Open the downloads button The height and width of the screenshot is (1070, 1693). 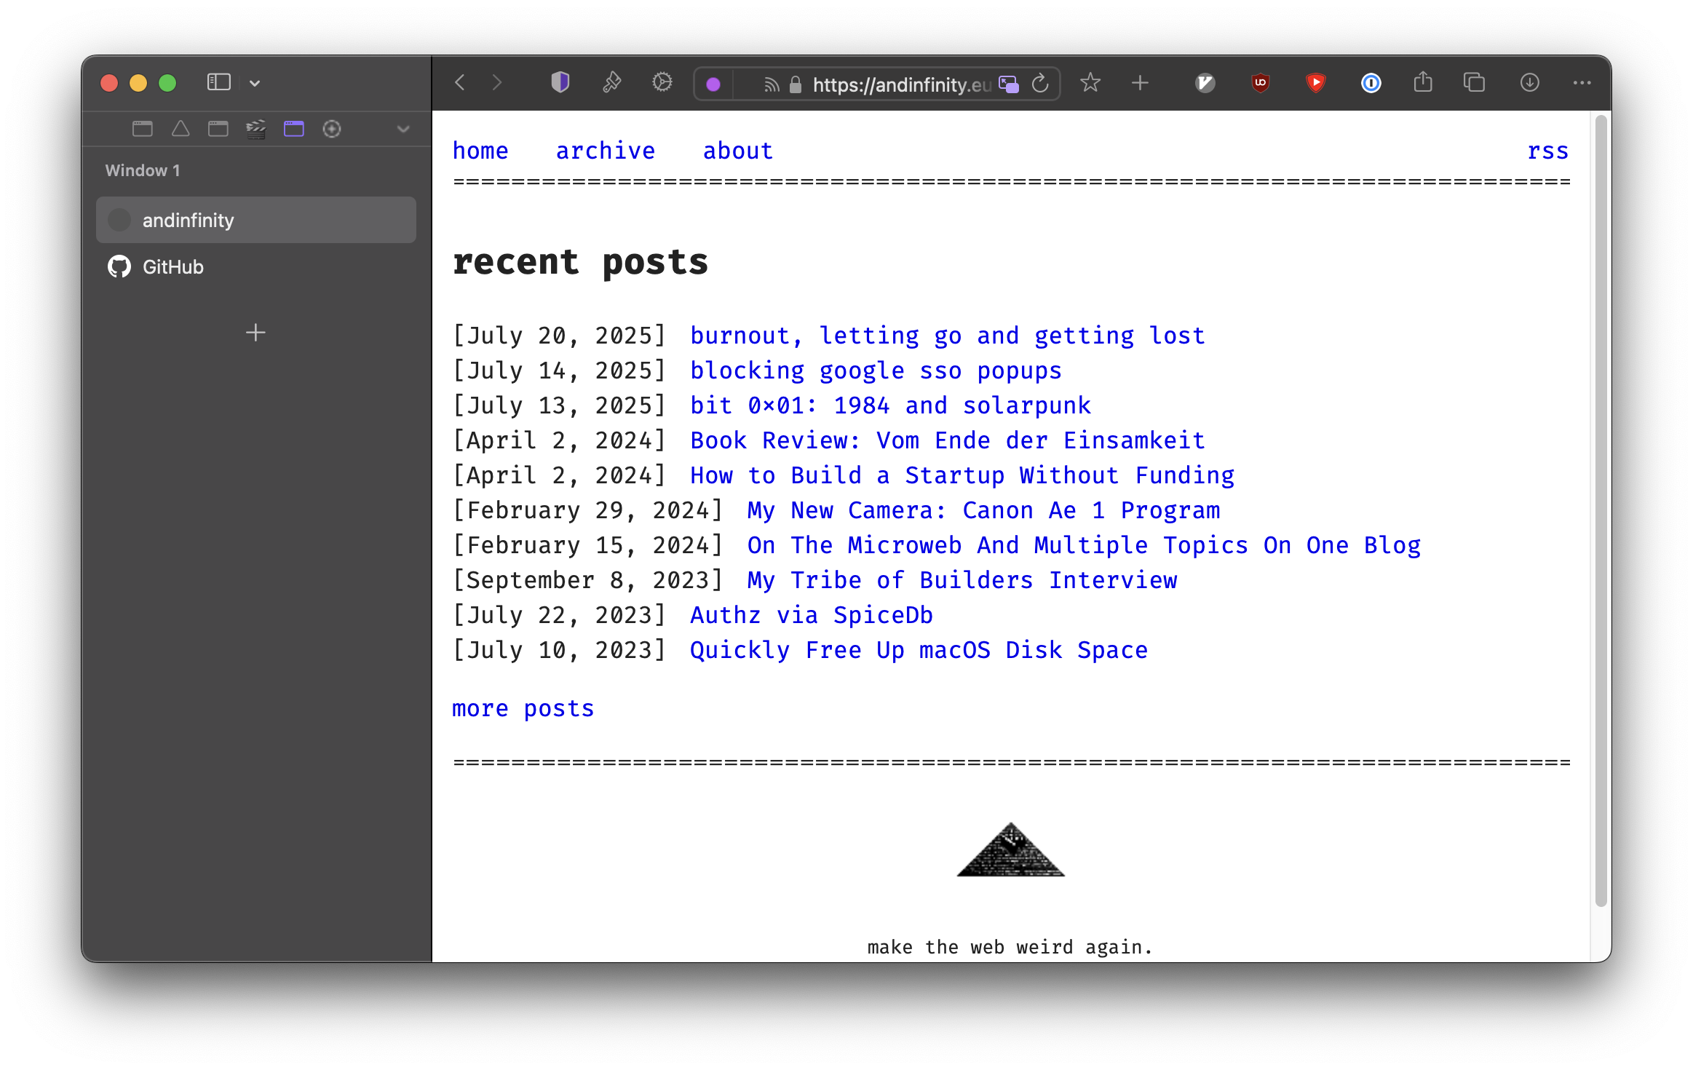(x=1529, y=83)
